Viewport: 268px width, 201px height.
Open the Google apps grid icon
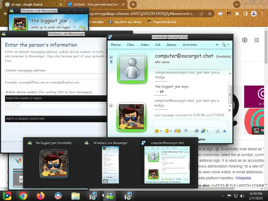(x=256, y=40)
